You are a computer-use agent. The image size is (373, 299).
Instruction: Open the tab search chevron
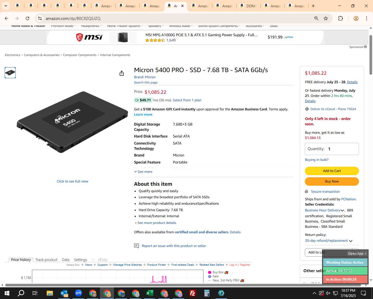[x=6, y=6]
